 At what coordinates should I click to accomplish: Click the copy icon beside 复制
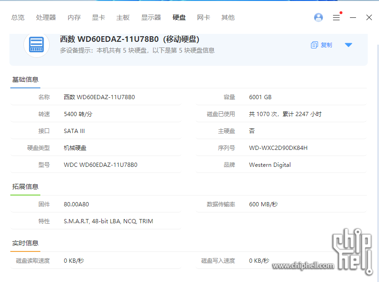(314, 45)
